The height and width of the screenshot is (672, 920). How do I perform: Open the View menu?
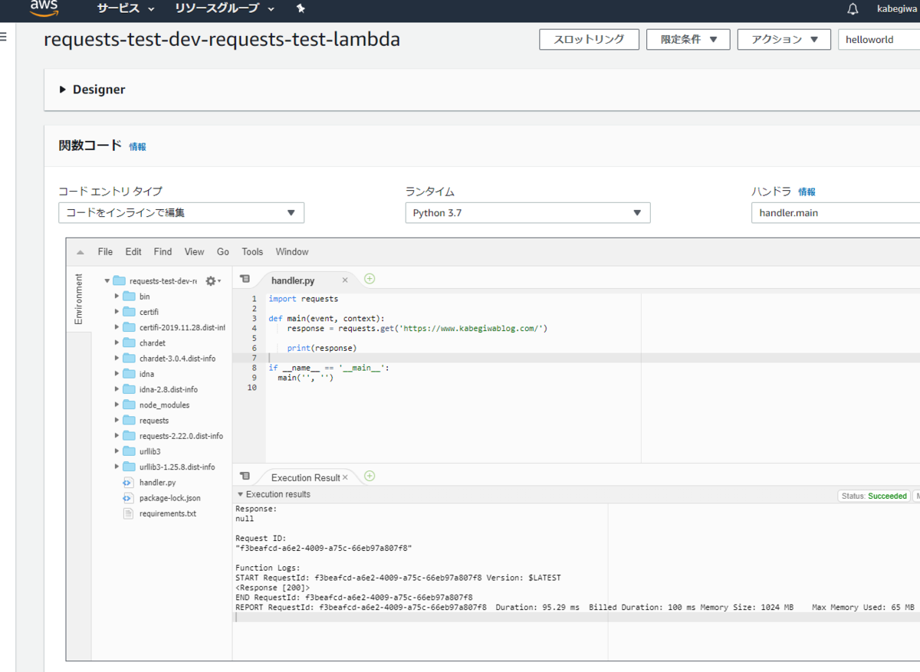195,252
